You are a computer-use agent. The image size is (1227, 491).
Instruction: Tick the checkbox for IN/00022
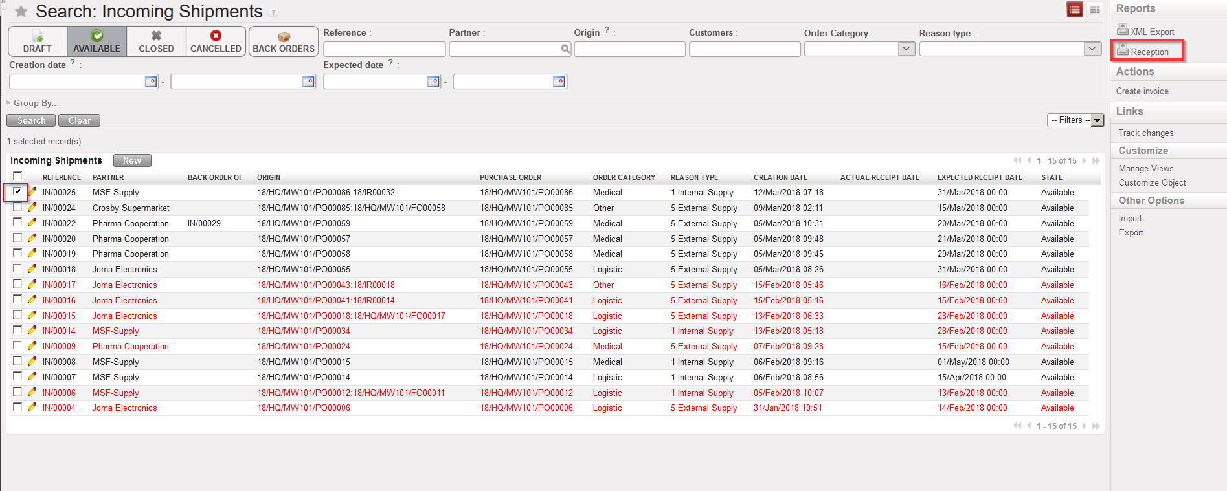tap(17, 223)
